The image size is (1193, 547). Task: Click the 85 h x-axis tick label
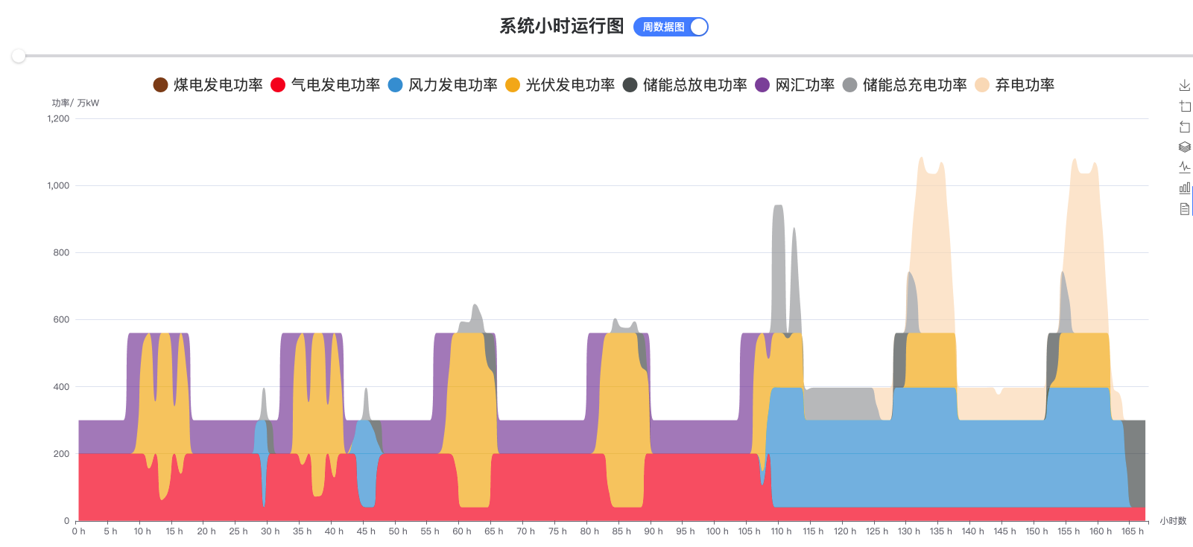click(x=621, y=531)
